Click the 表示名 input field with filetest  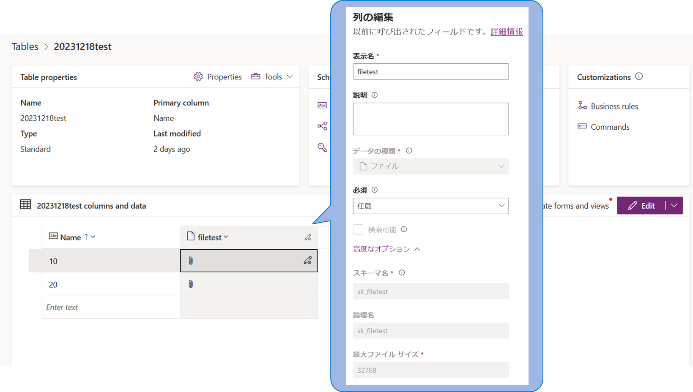[431, 71]
